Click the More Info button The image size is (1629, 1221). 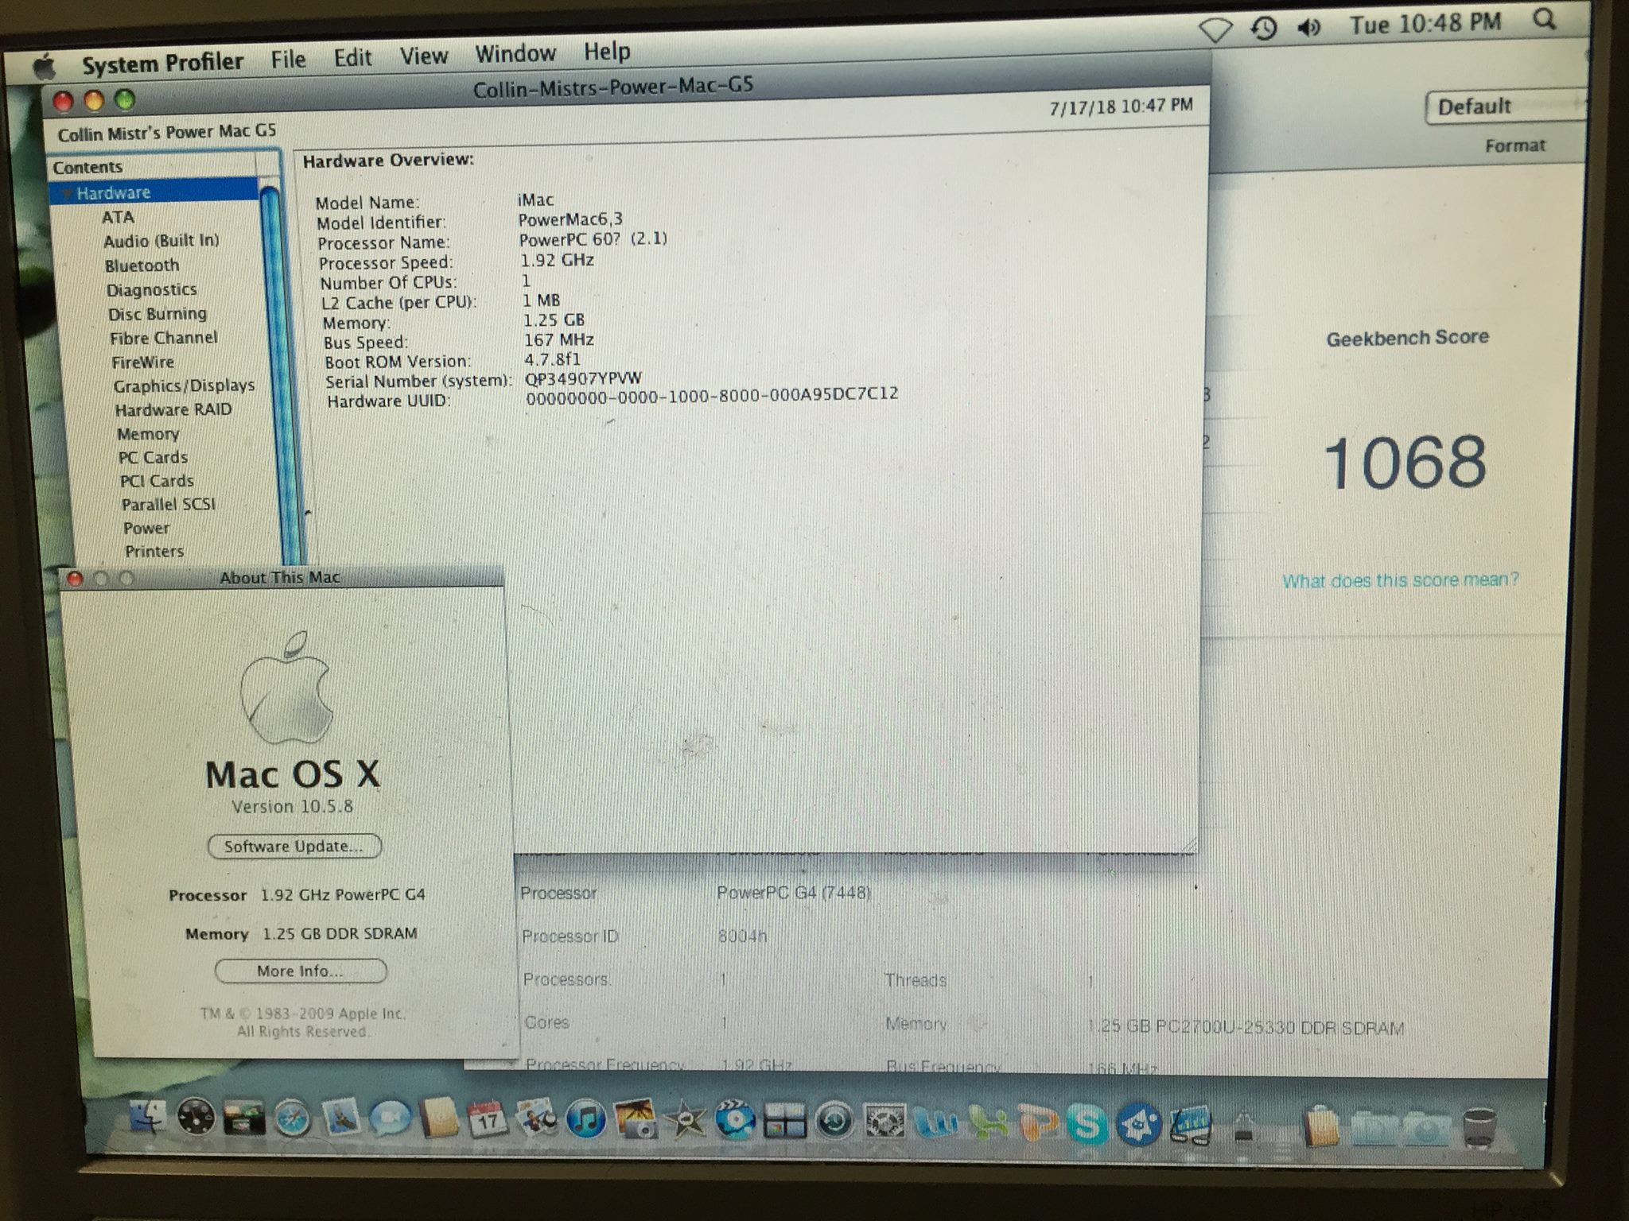(300, 971)
